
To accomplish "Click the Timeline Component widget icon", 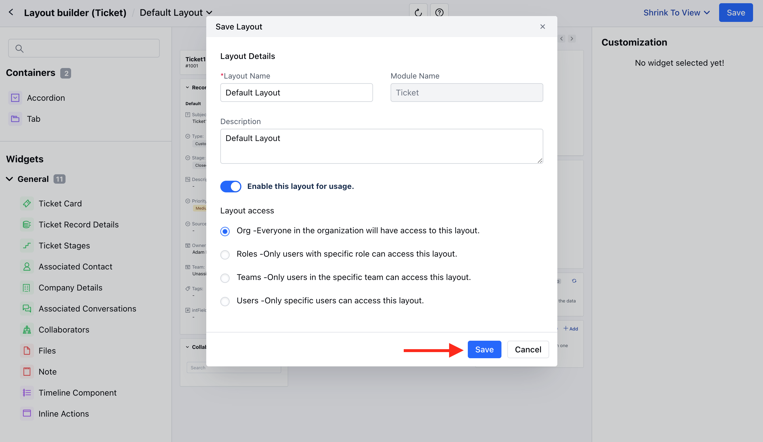I will (x=27, y=392).
